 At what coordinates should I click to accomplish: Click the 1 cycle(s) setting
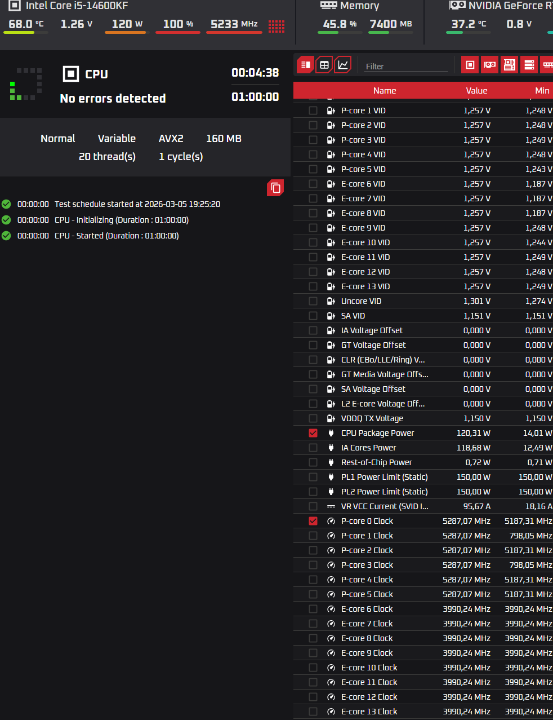click(181, 156)
